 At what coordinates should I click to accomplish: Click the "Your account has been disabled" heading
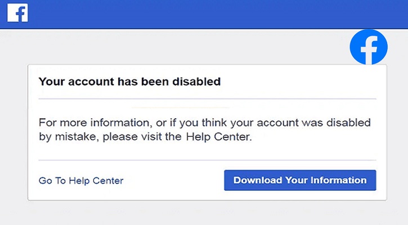(129, 82)
